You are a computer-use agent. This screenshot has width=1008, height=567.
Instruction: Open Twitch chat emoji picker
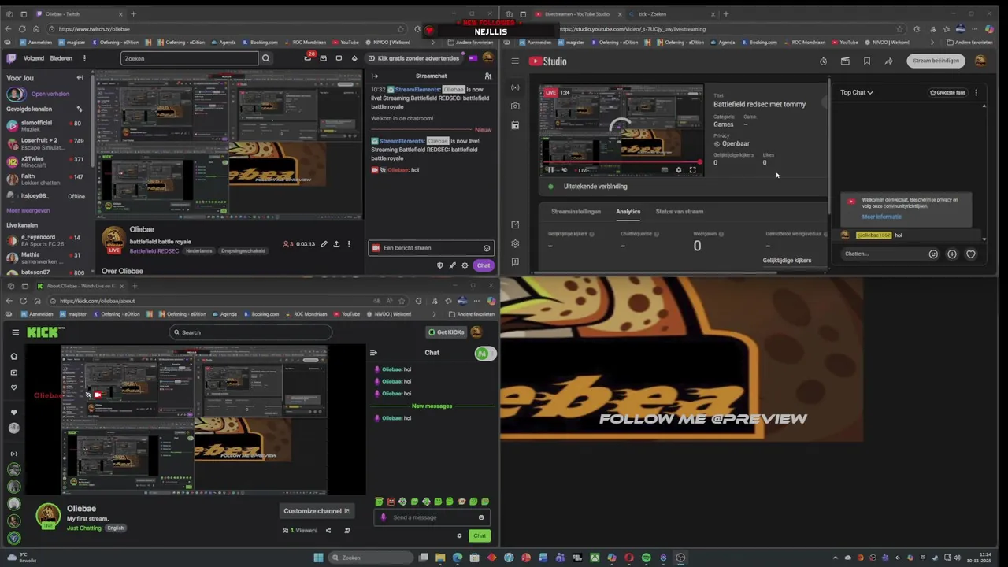pyautogui.click(x=487, y=248)
